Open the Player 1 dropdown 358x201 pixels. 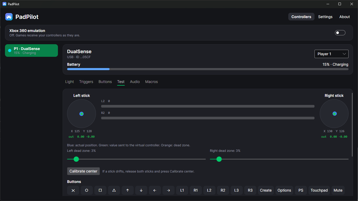pos(332,54)
